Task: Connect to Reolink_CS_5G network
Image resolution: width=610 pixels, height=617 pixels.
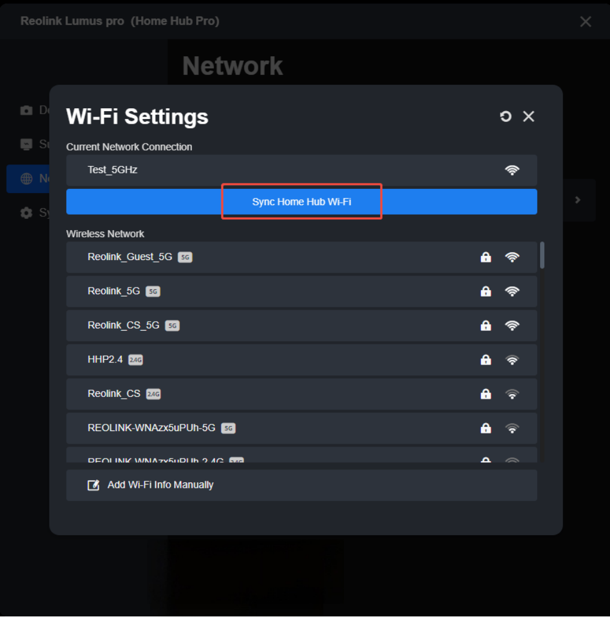Action: [301, 326]
